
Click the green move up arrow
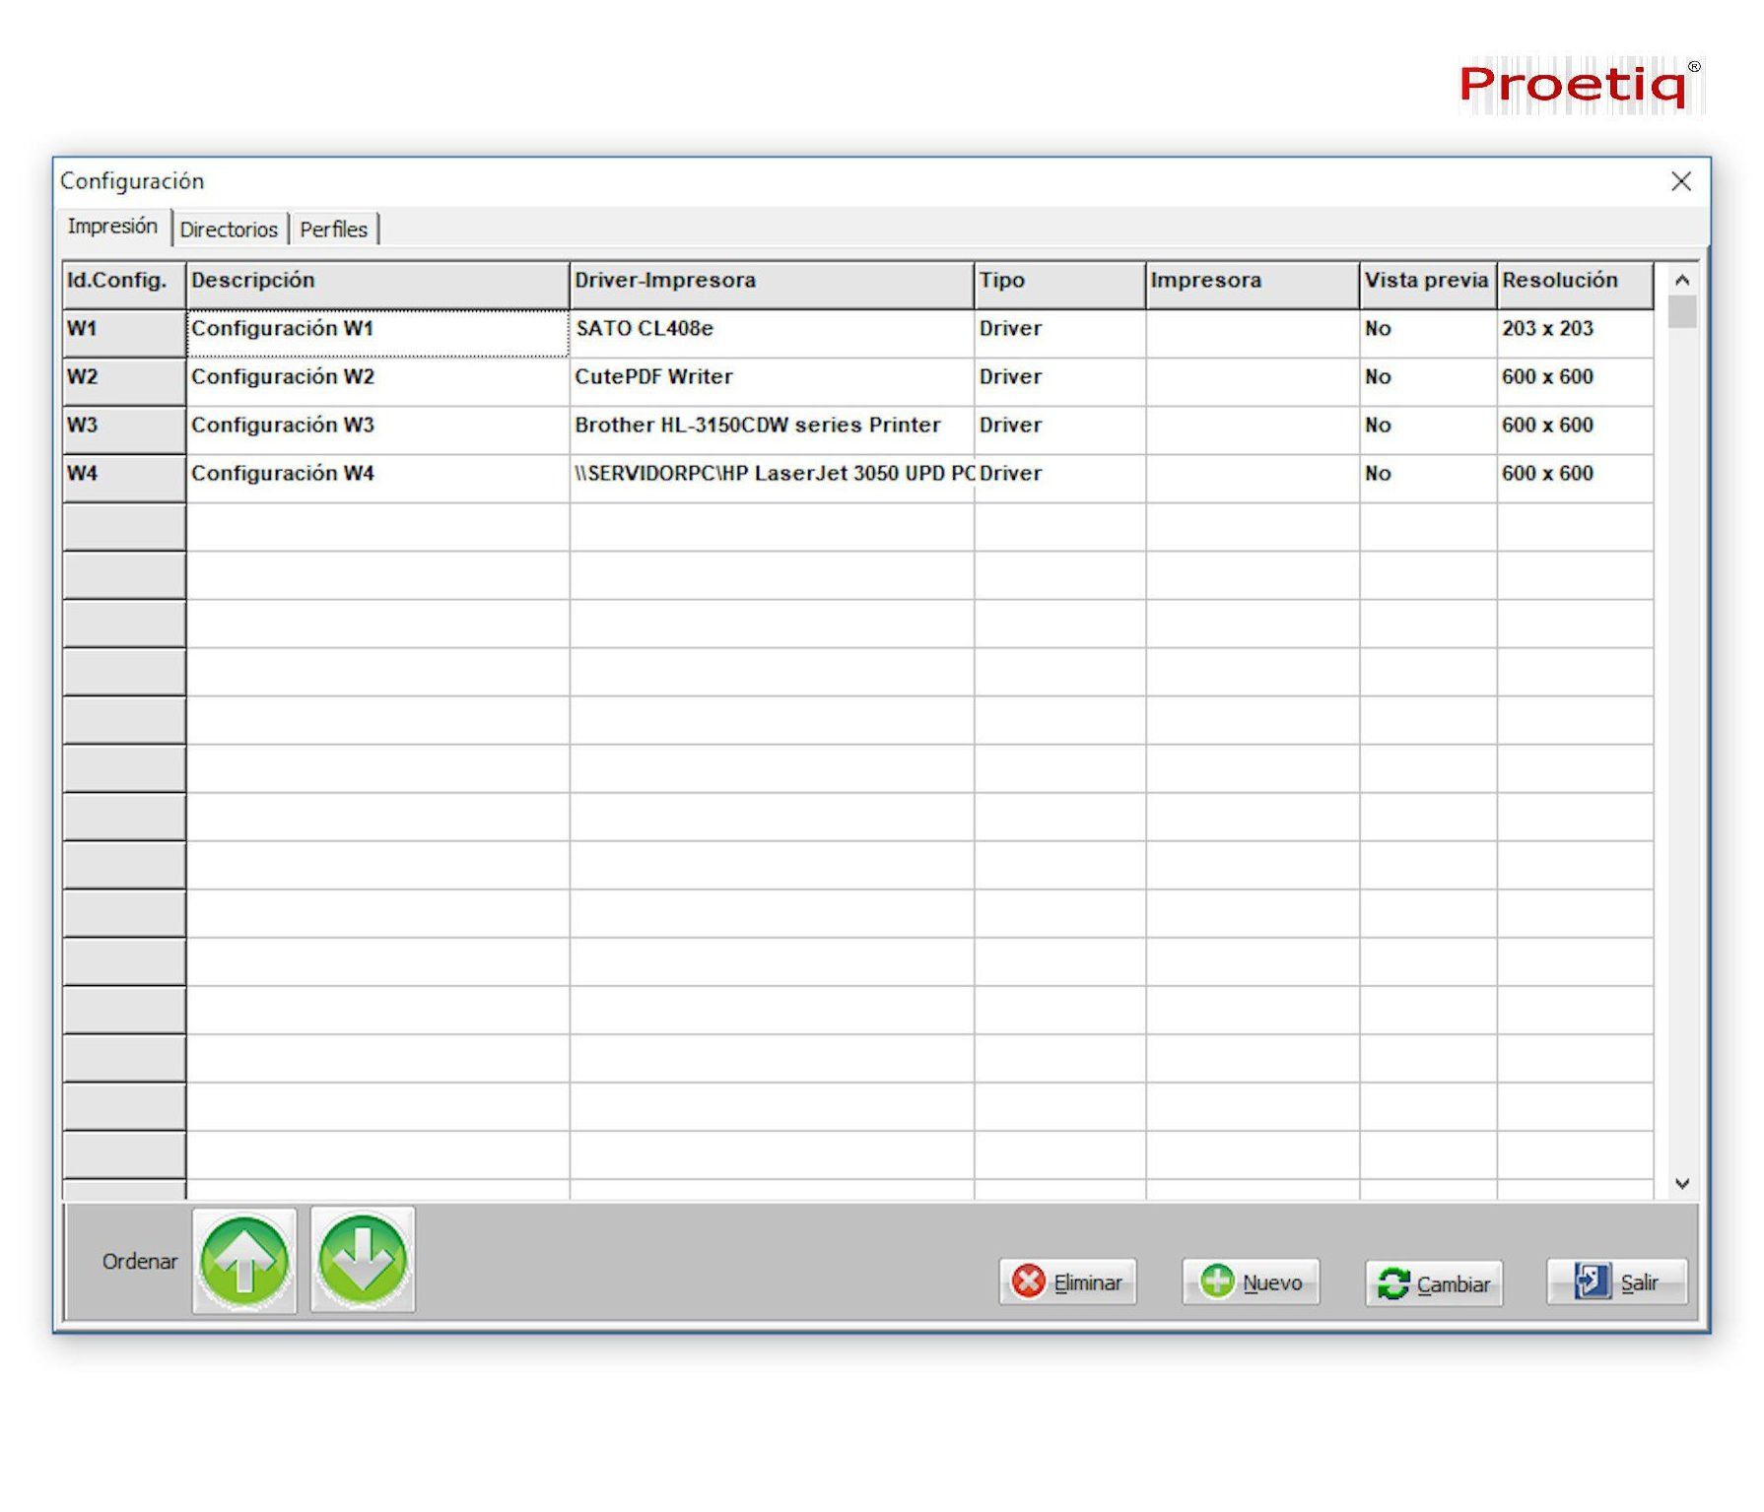coord(244,1260)
